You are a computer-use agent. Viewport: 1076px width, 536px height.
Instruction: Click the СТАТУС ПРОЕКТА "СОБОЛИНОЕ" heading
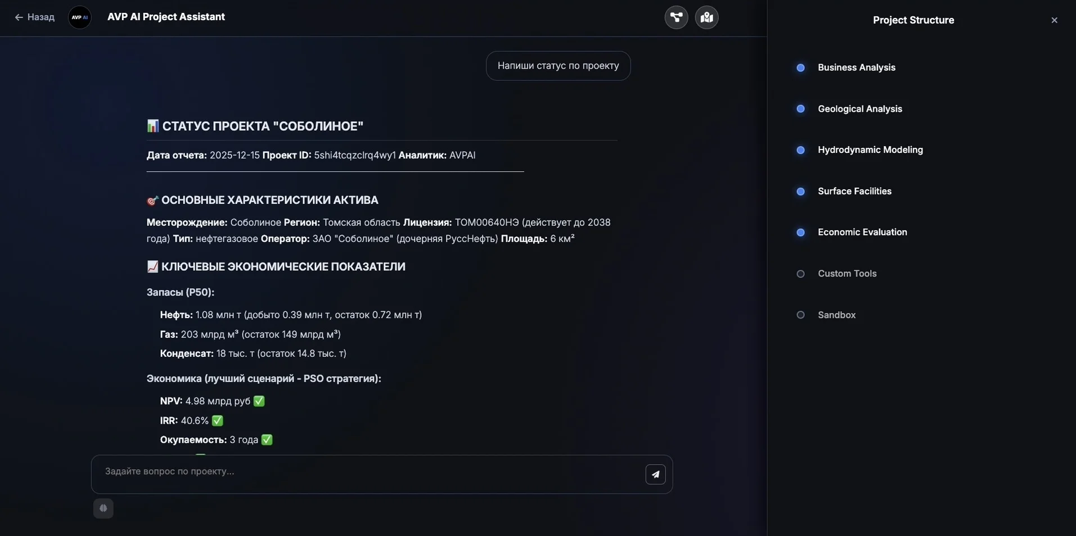[263, 126]
